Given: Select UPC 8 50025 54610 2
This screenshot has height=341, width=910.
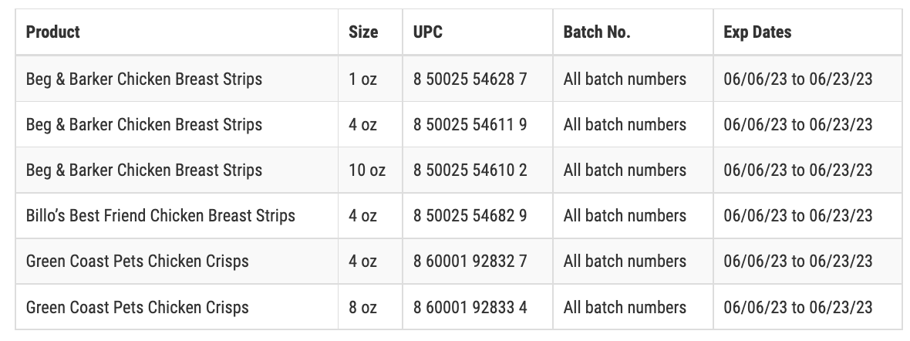Looking at the screenshot, I should (470, 170).
